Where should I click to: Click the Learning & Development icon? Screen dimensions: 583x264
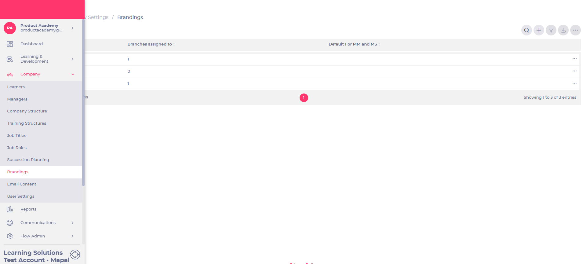pyautogui.click(x=10, y=59)
